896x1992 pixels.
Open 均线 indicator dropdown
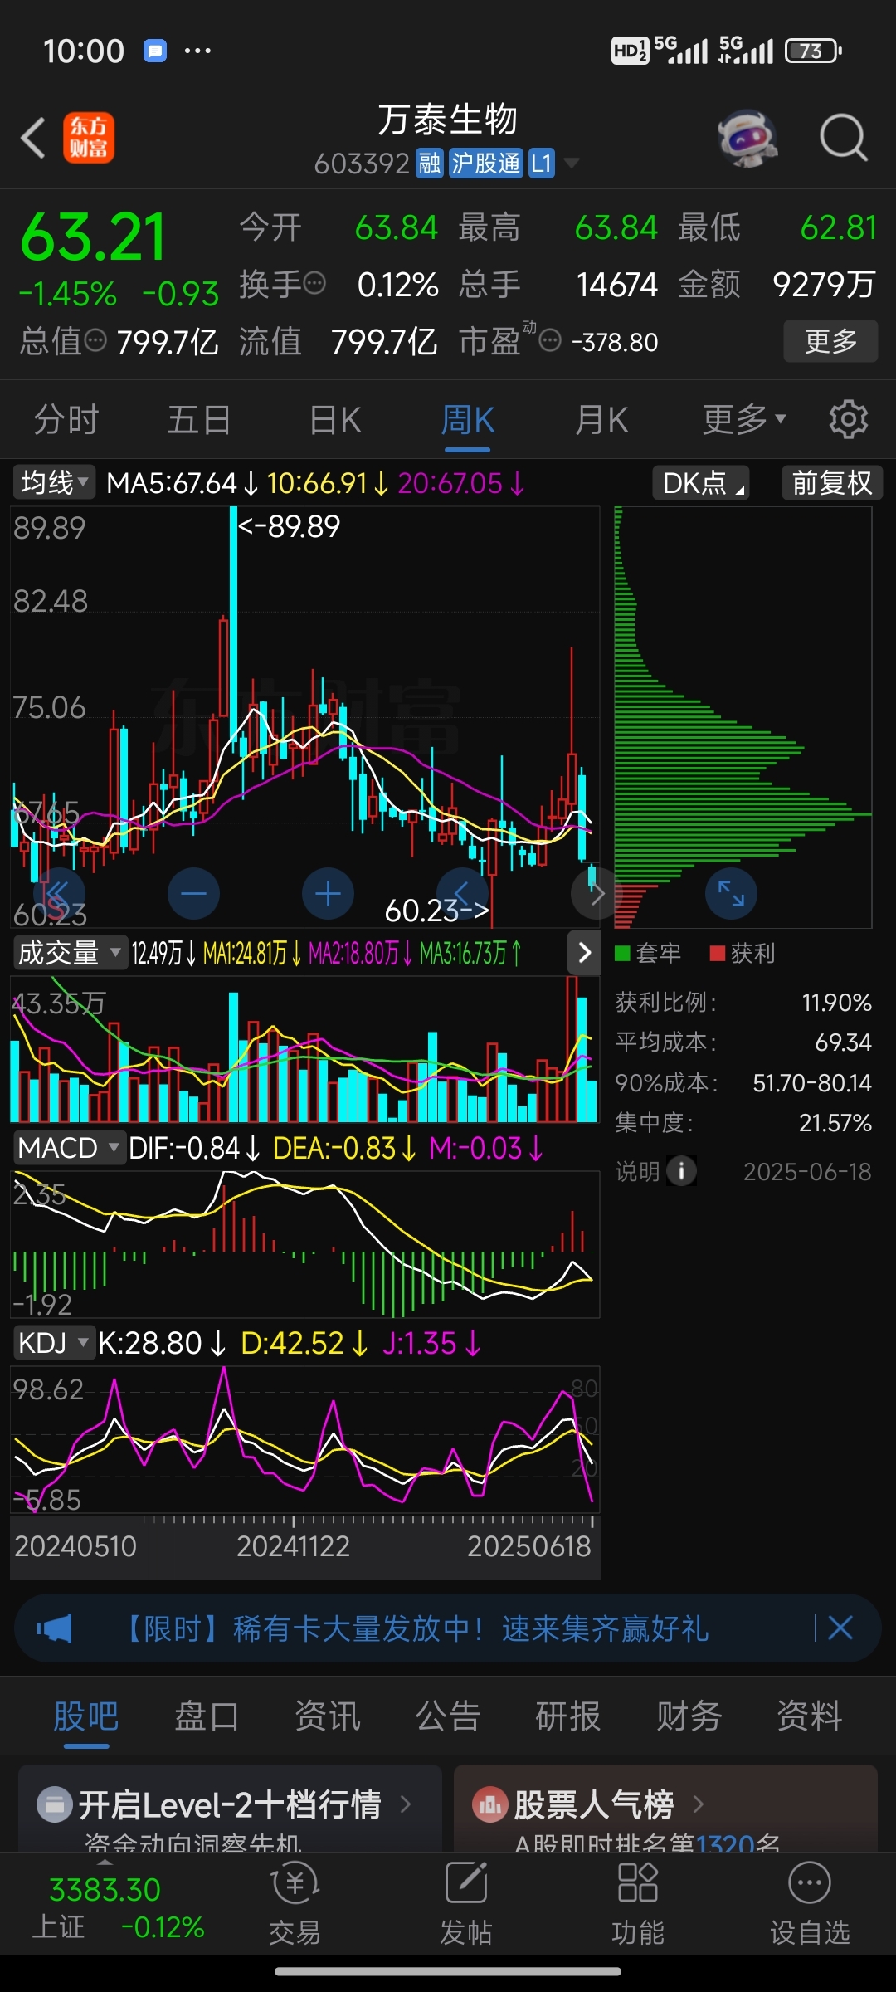(x=54, y=482)
